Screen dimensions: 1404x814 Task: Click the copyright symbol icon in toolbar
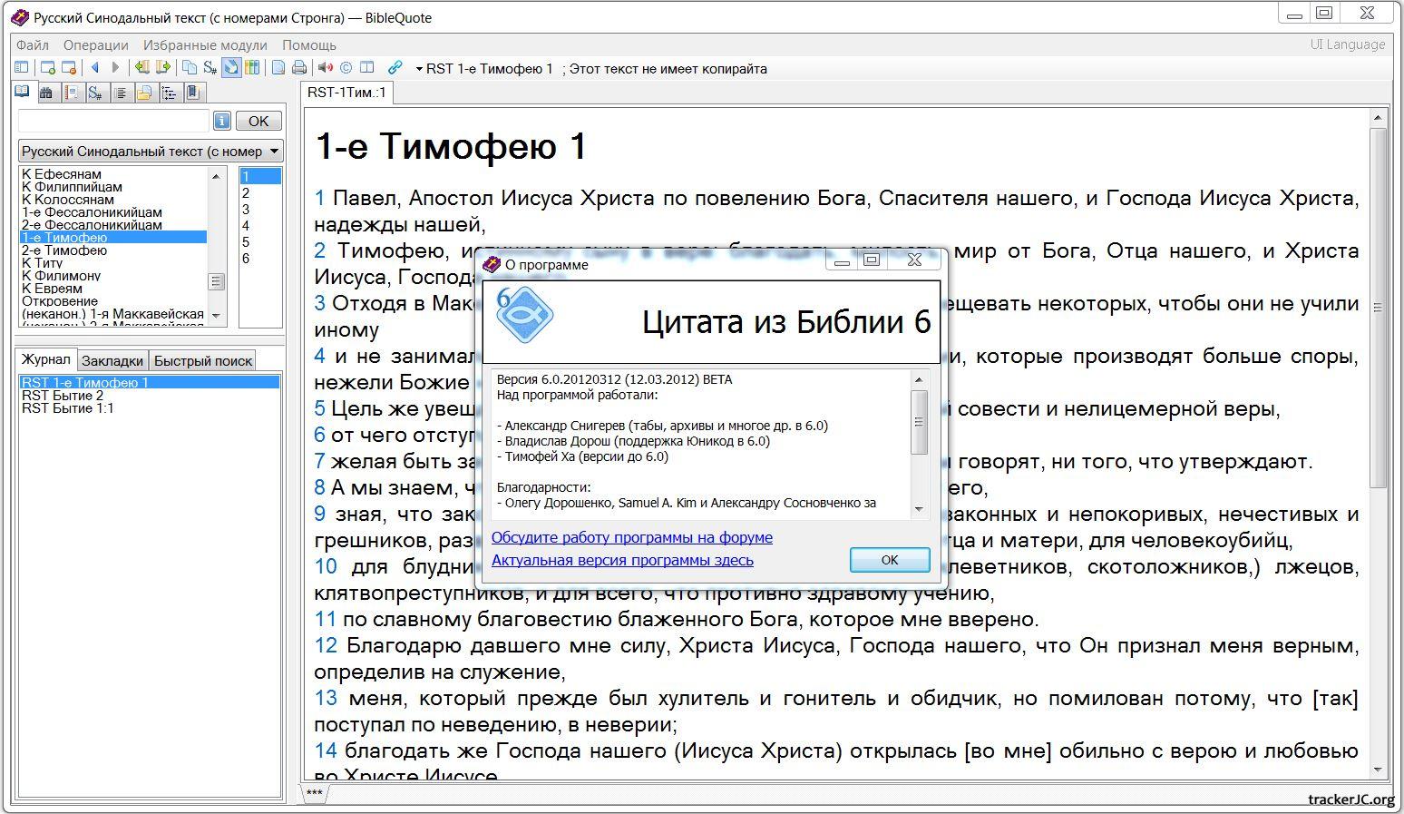tap(346, 68)
